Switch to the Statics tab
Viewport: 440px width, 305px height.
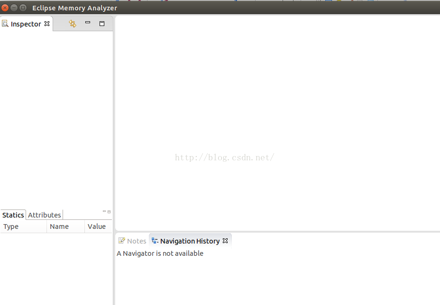click(13, 215)
